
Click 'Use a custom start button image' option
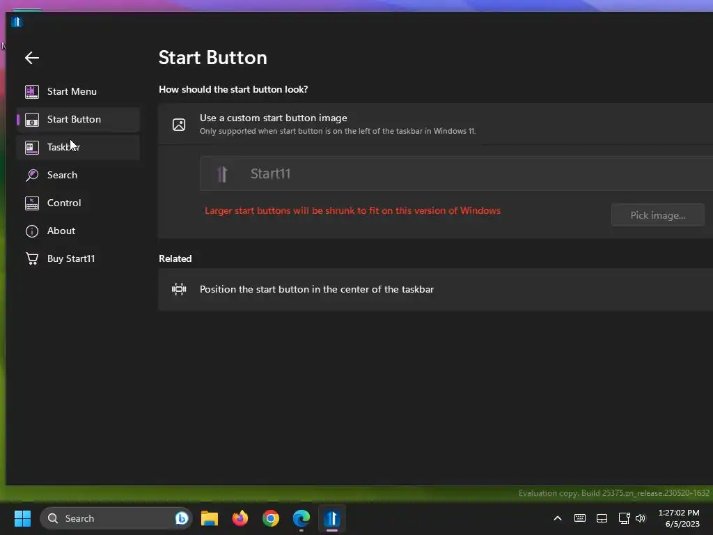pyautogui.click(x=436, y=124)
